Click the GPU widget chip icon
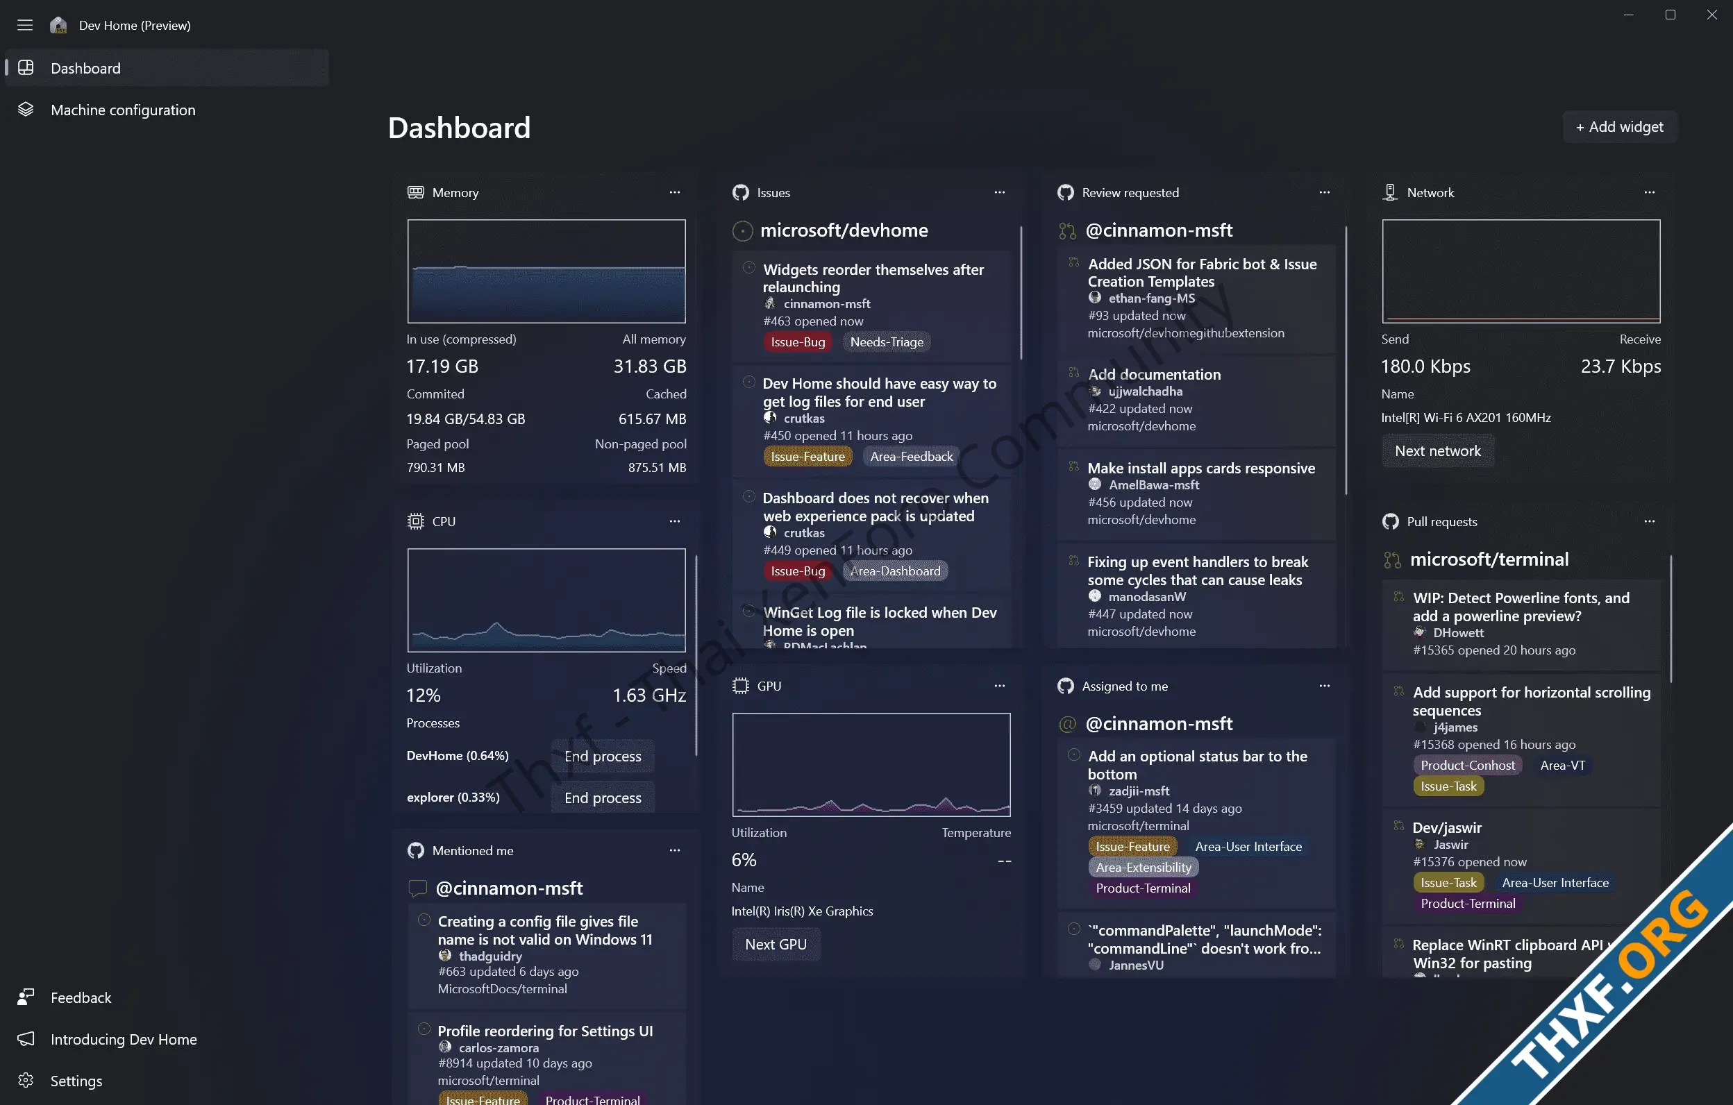The image size is (1733, 1105). tap(741, 686)
